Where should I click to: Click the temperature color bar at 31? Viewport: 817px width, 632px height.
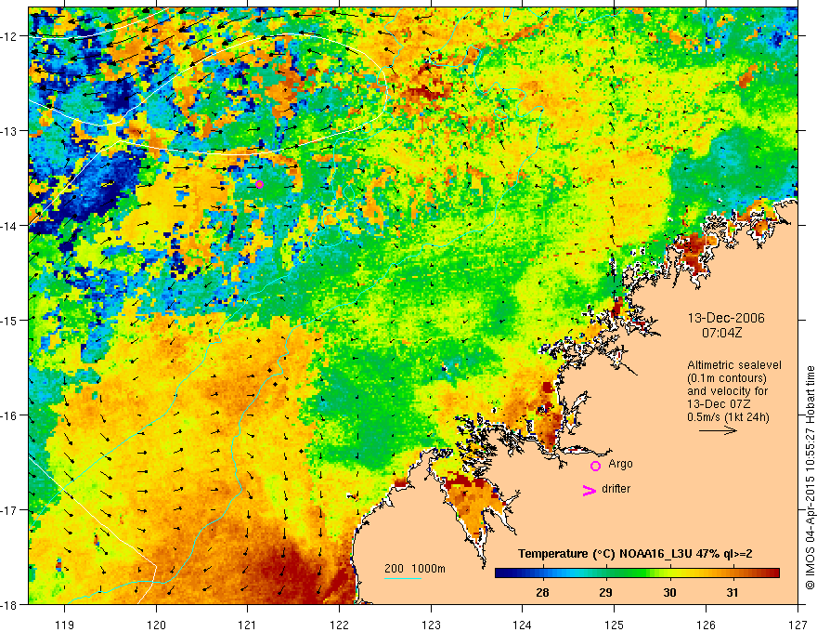click(733, 573)
